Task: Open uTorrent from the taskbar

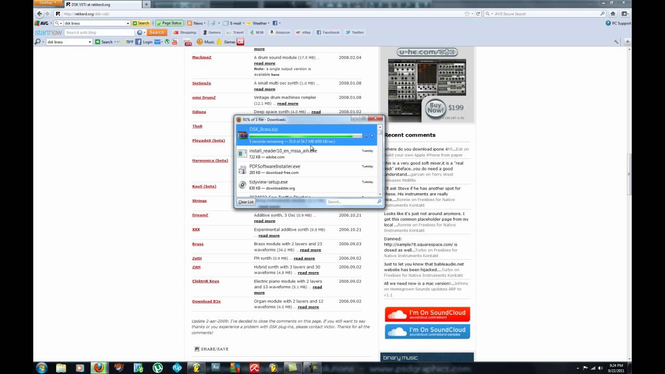Action: pyautogui.click(x=157, y=368)
